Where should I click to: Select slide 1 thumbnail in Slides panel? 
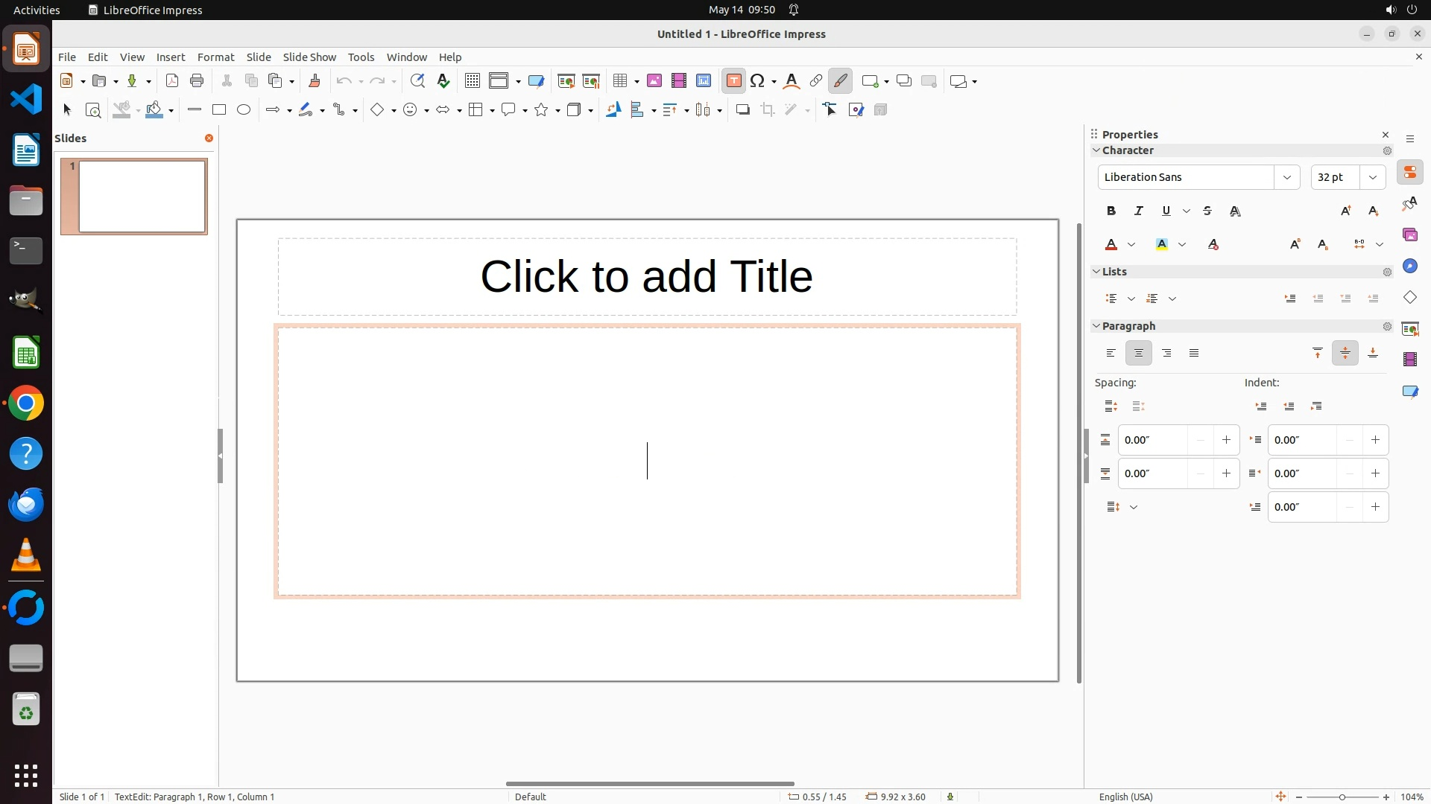click(x=142, y=197)
